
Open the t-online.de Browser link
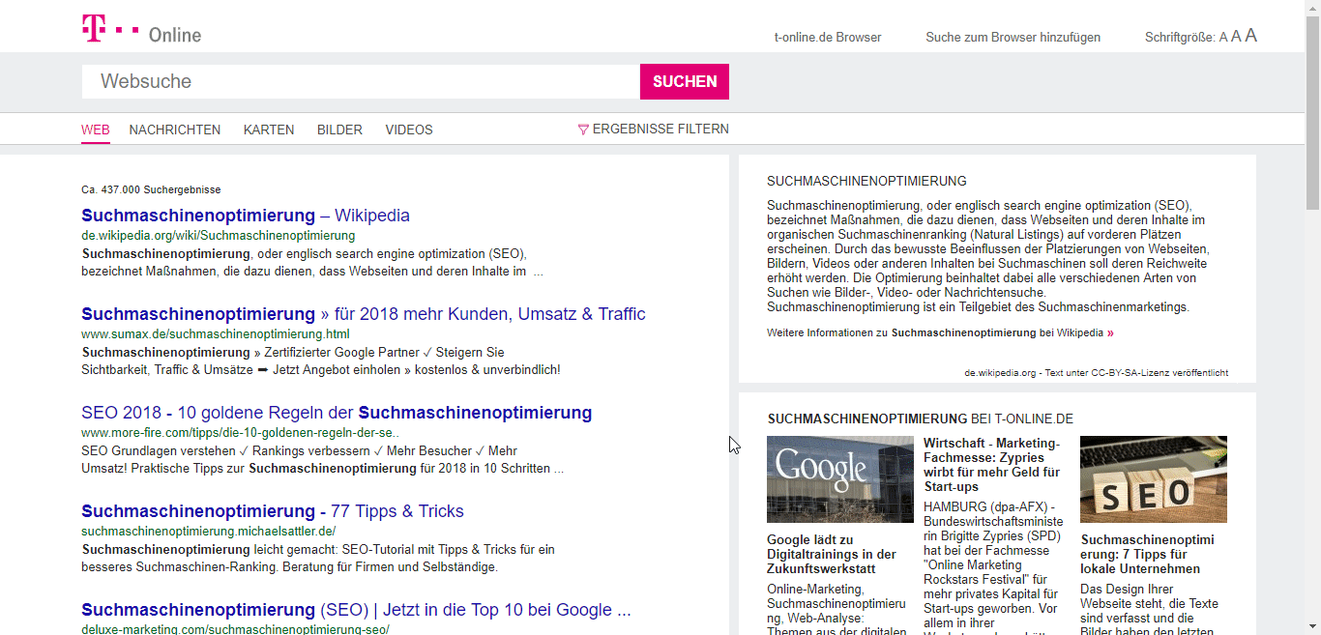[x=828, y=38]
